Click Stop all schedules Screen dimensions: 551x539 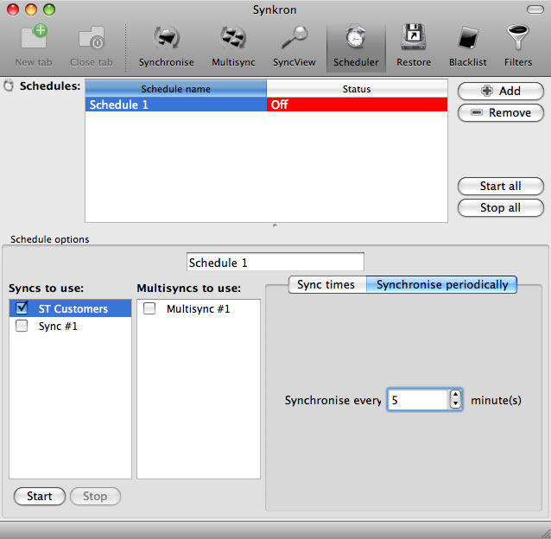(x=501, y=208)
